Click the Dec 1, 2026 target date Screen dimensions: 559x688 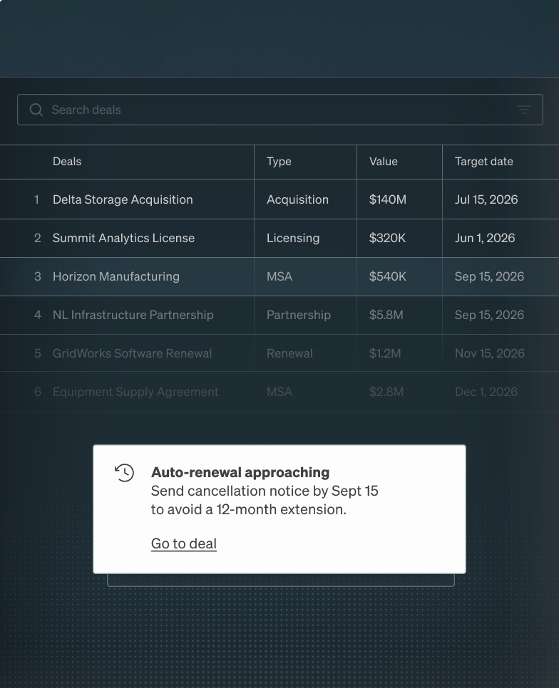[486, 392]
